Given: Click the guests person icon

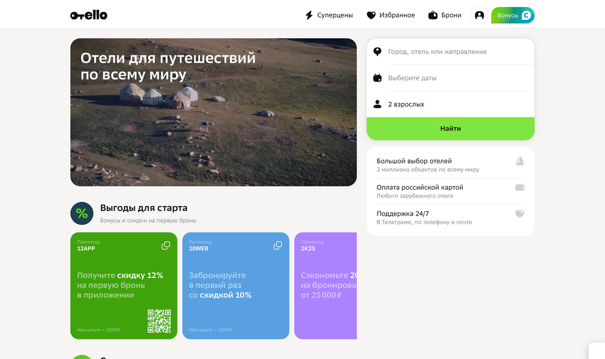Looking at the screenshot, I should click(378, 104).
